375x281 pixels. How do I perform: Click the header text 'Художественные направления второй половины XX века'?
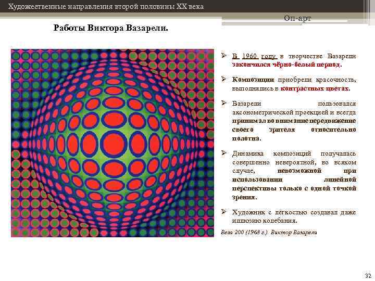point(106,6)
